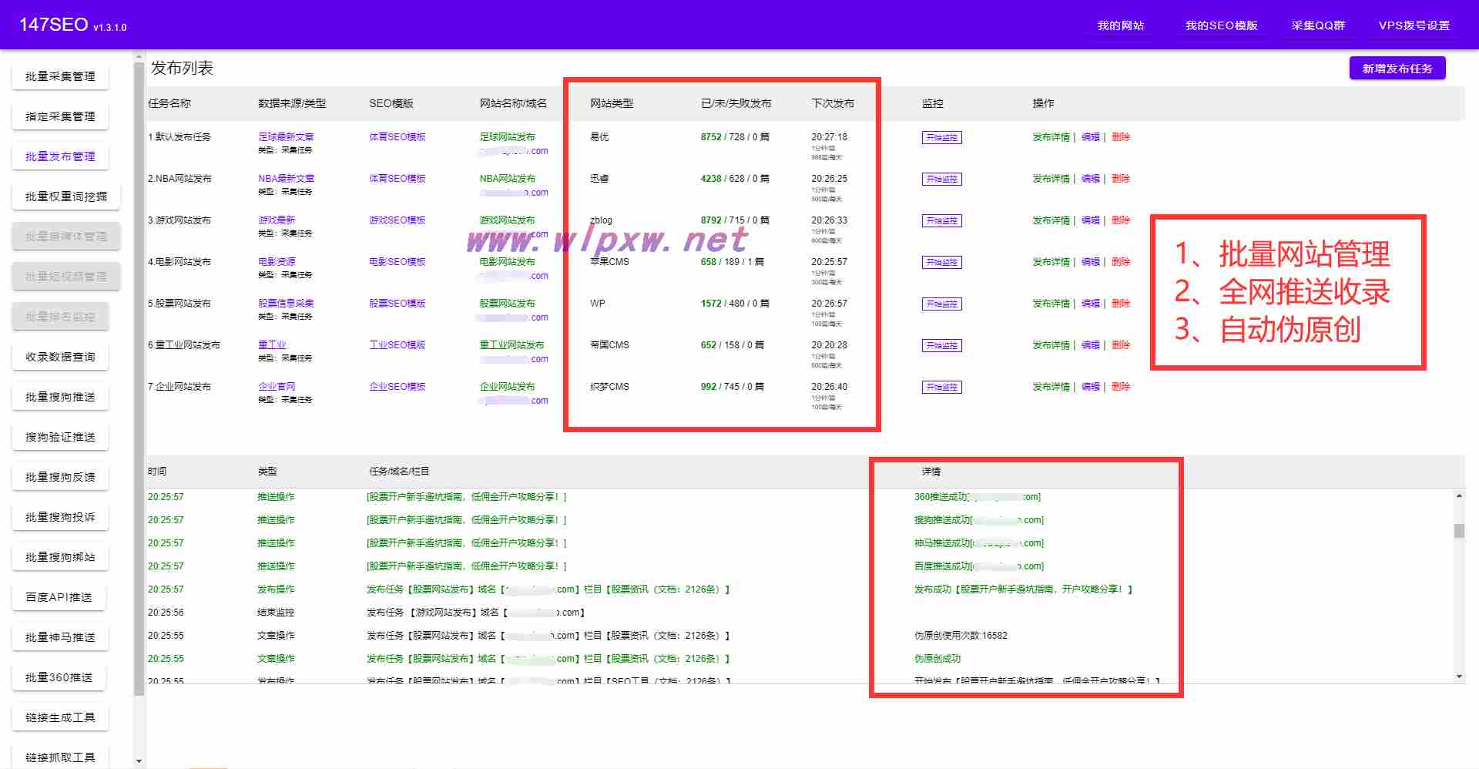This screenshot has height=769, width=1479.
Task: Click 新增发布任务 button
Action: (1397, 69)
